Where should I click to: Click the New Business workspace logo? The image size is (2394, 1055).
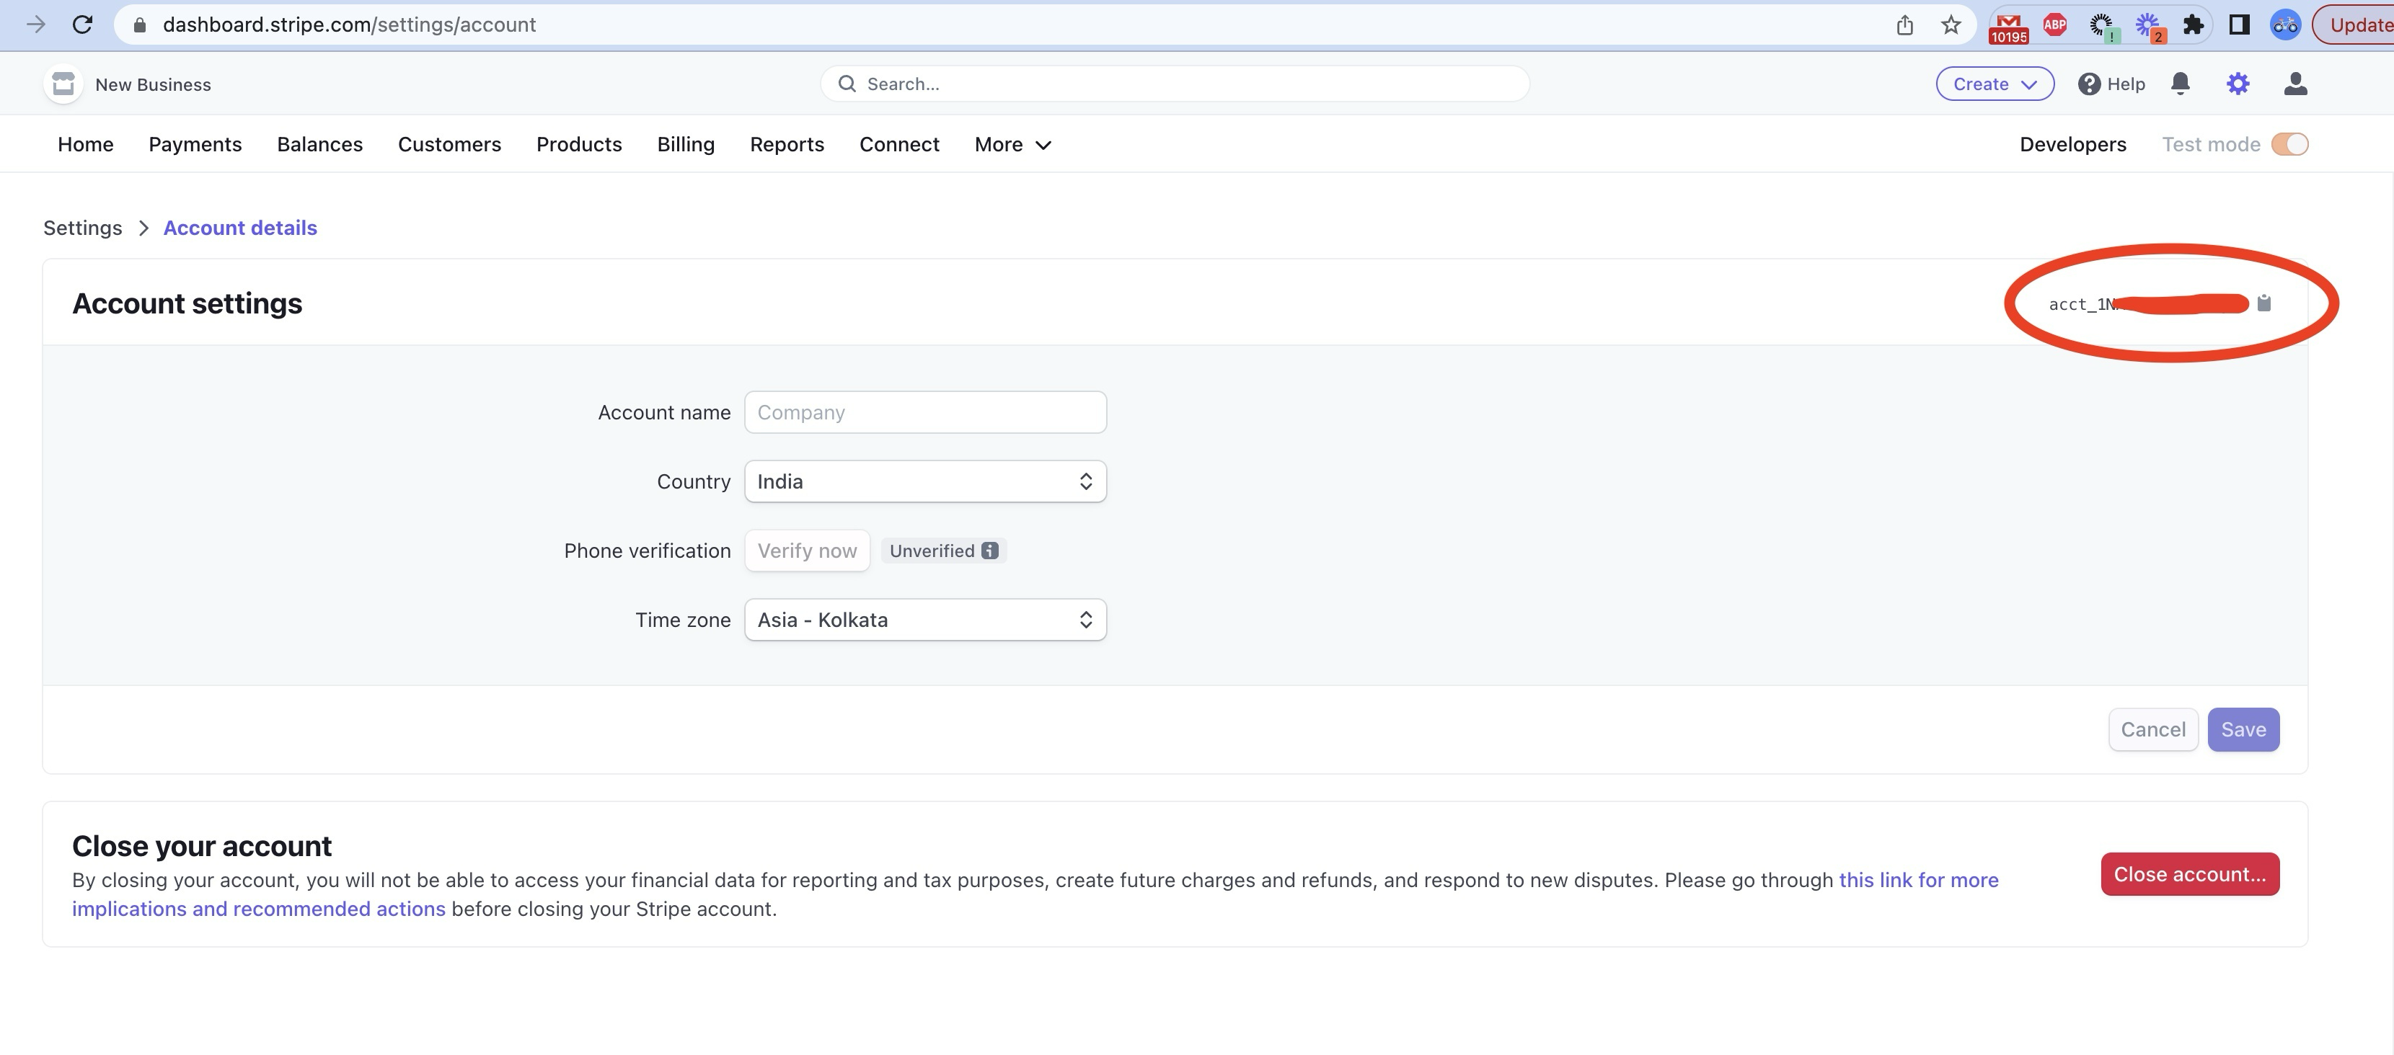pyautogui.click(x=62, y=83)
